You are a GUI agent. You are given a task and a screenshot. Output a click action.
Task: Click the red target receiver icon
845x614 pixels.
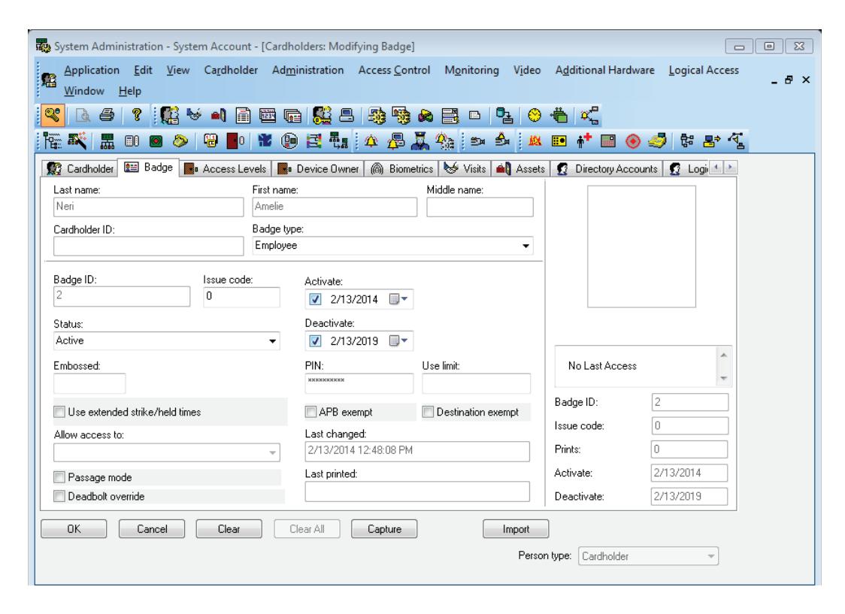pyautogui.click(x=633, y=141)
